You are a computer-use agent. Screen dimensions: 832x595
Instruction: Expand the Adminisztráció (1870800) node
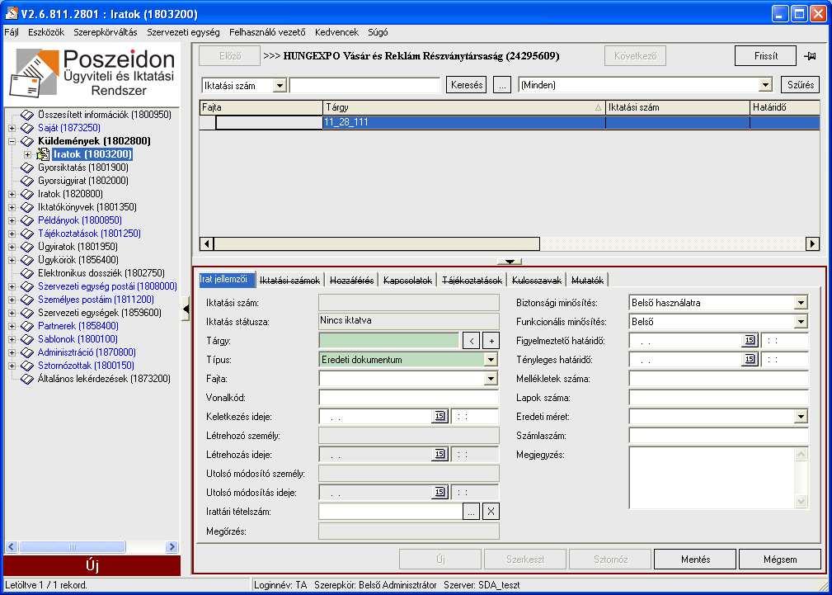coord(12,352)
